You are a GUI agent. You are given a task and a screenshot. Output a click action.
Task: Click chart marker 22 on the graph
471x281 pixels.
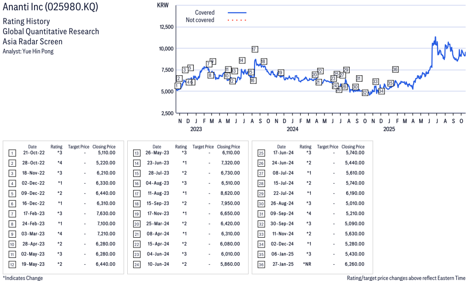tap(320, 71)
